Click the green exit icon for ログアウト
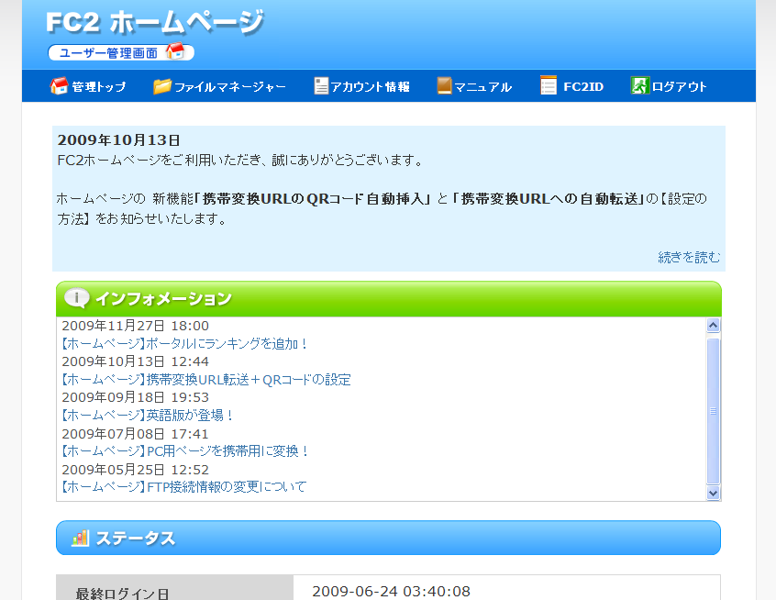Screen dimensions: 776x600 pyautogui.click(x=639, y=85)
